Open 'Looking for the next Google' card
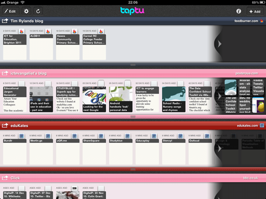Screen dimensions: 266x199 click(94, 99)
